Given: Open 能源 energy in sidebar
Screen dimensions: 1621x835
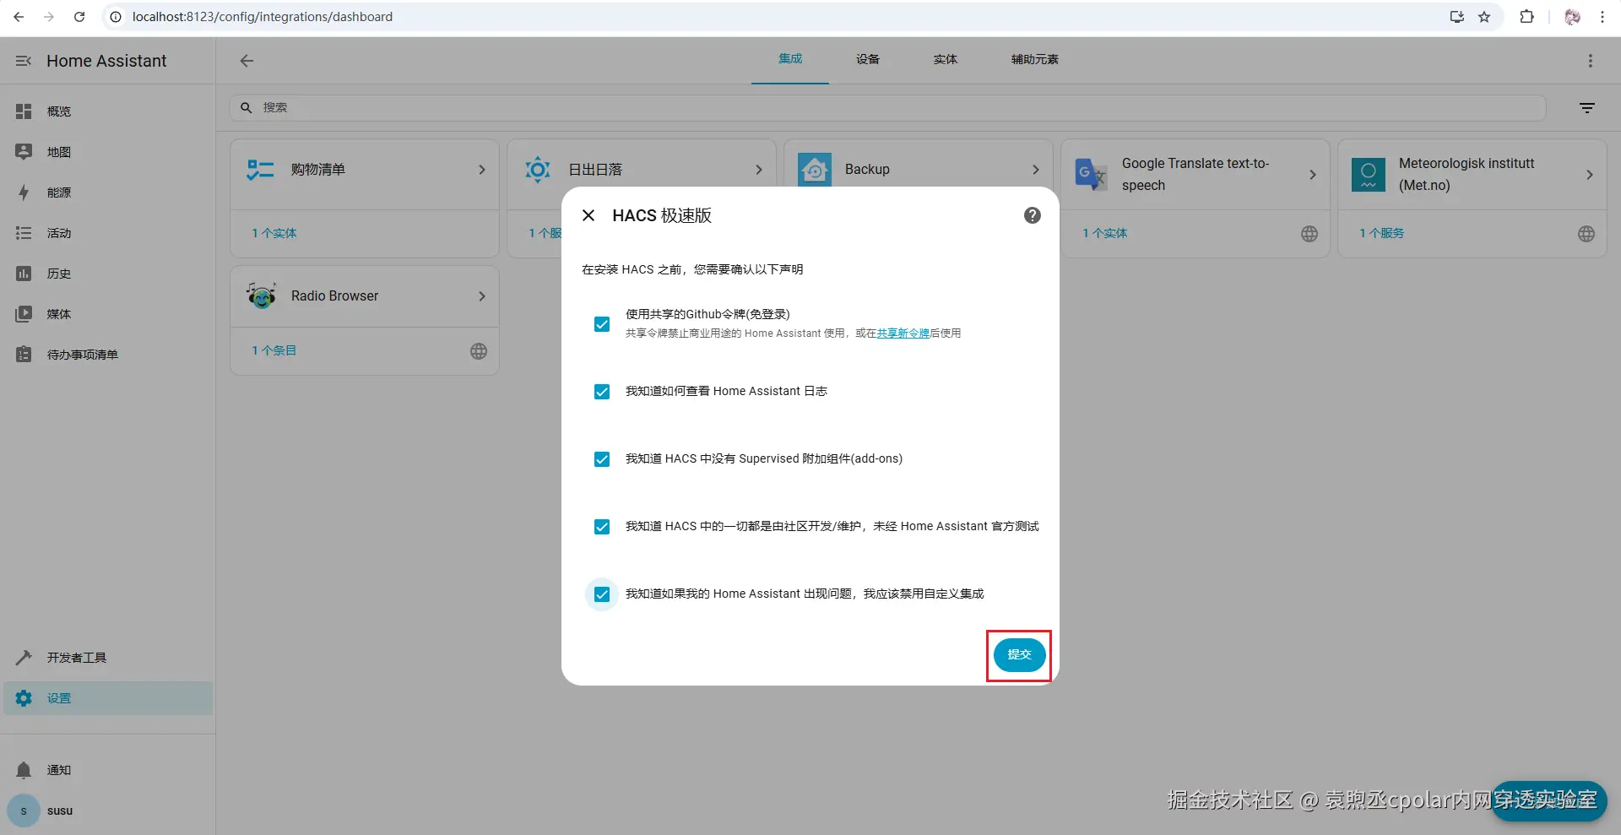Looking at the screenshot, I should pos(108,192).
